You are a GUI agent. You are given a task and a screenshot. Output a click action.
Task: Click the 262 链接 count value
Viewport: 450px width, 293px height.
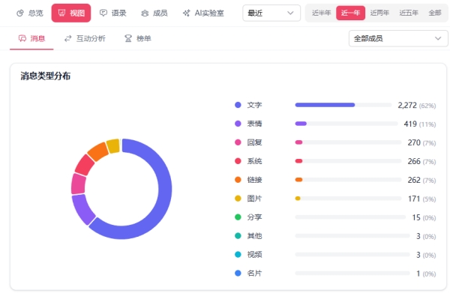[x=414, y=180]
